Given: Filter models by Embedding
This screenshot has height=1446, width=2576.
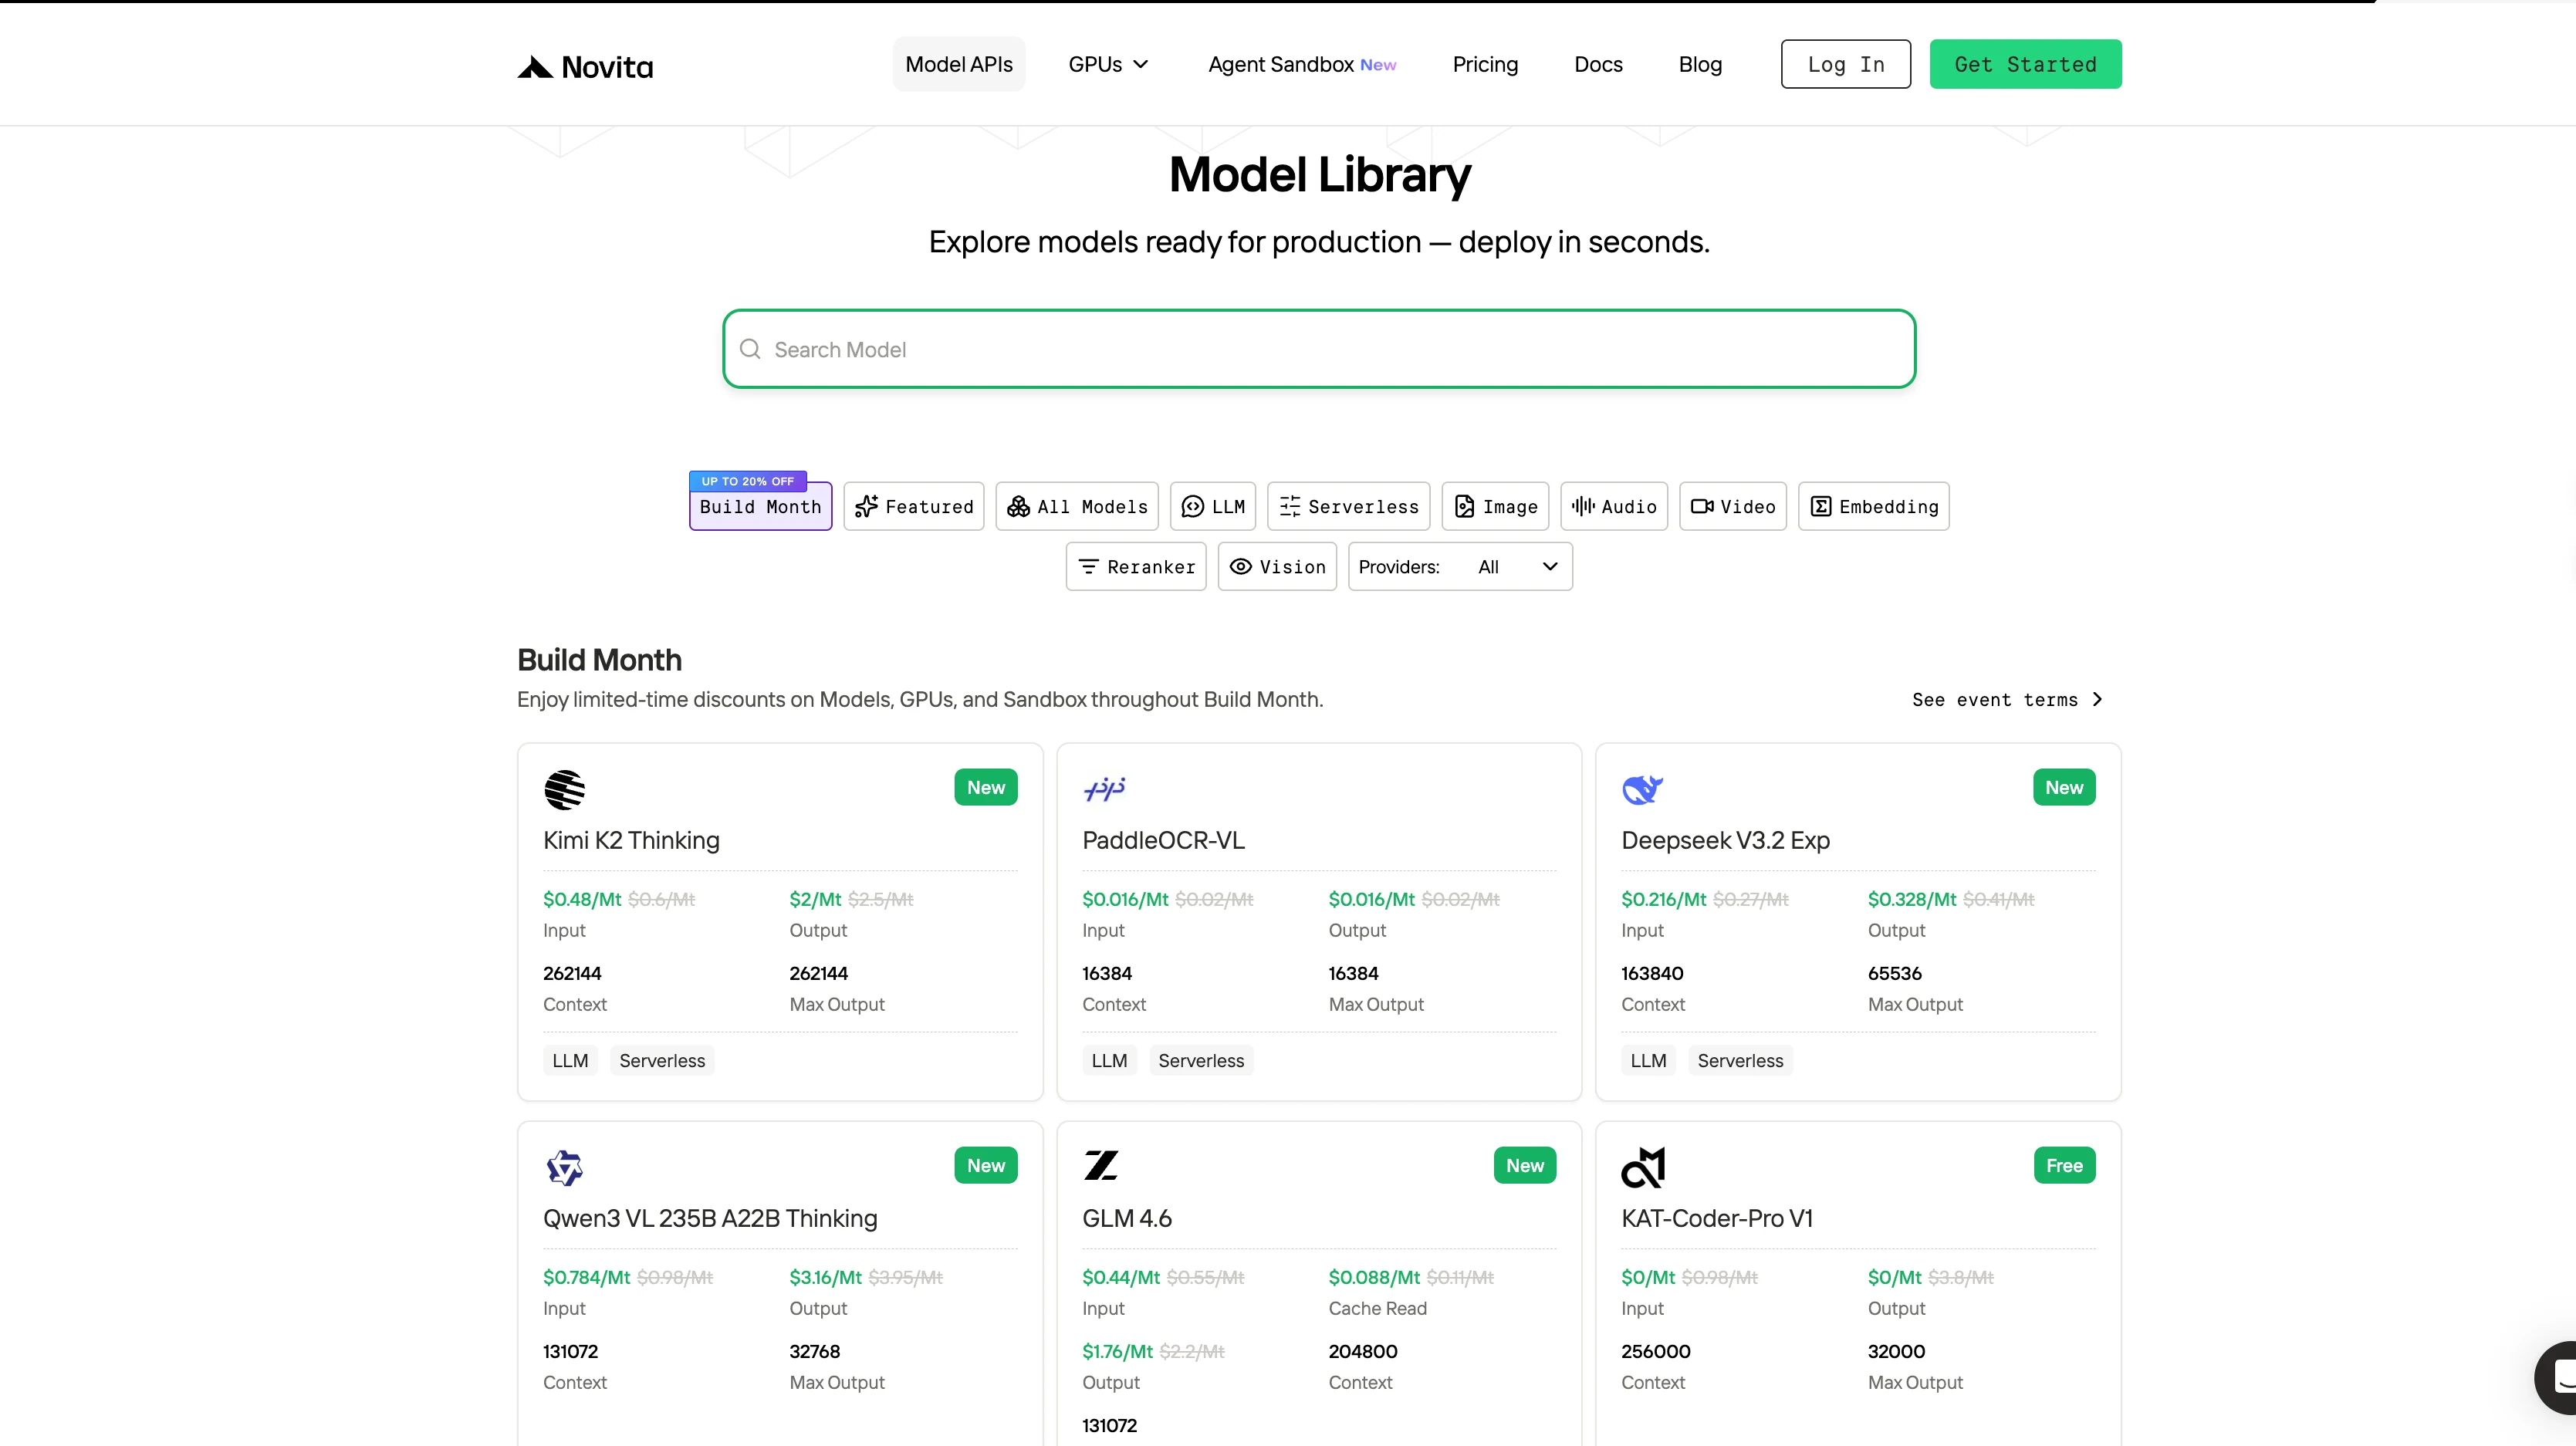Looking at the screenshot, I should click(1874, 506).
